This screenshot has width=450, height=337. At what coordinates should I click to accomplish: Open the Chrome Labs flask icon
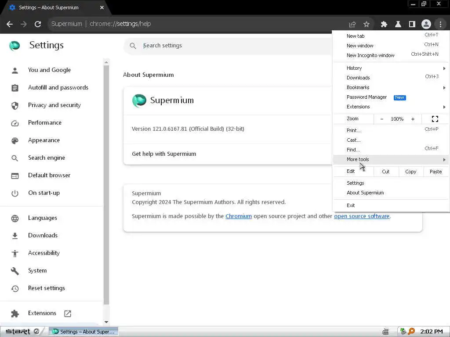click(398, 25)
